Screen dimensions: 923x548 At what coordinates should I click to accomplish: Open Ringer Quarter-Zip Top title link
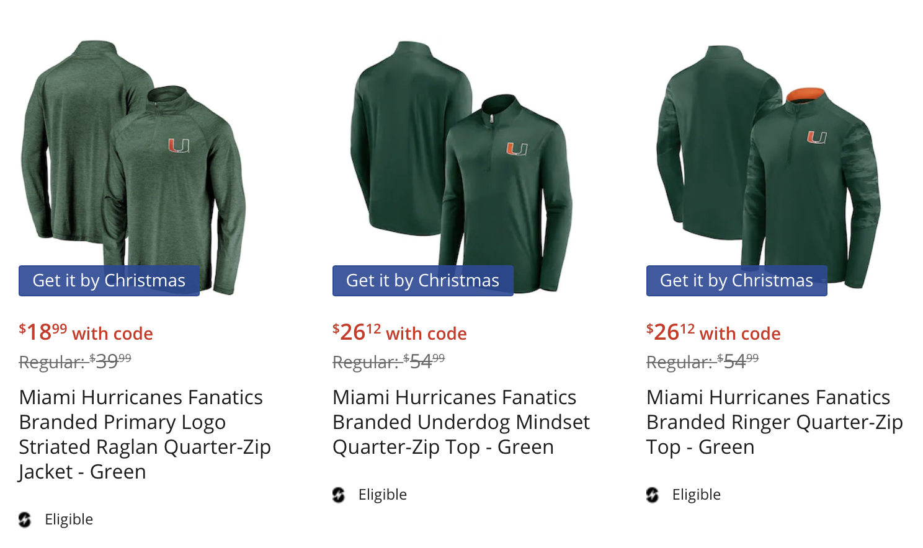pos(774,422)
